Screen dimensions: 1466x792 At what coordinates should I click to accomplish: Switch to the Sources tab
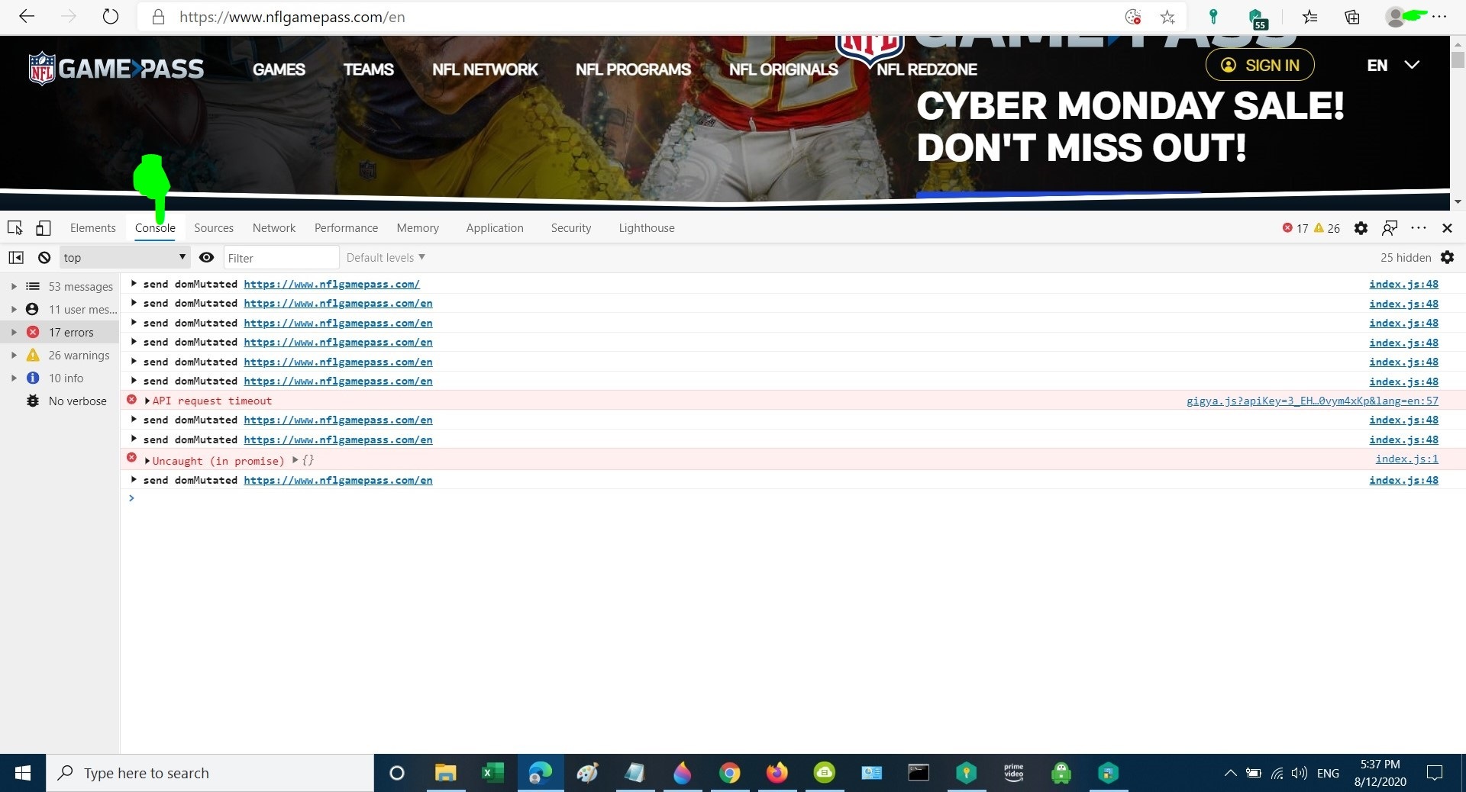point(214,228)
